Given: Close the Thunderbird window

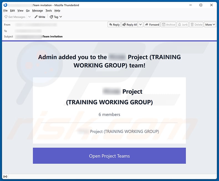Looking at the screenshot, I should pos(212,5).
